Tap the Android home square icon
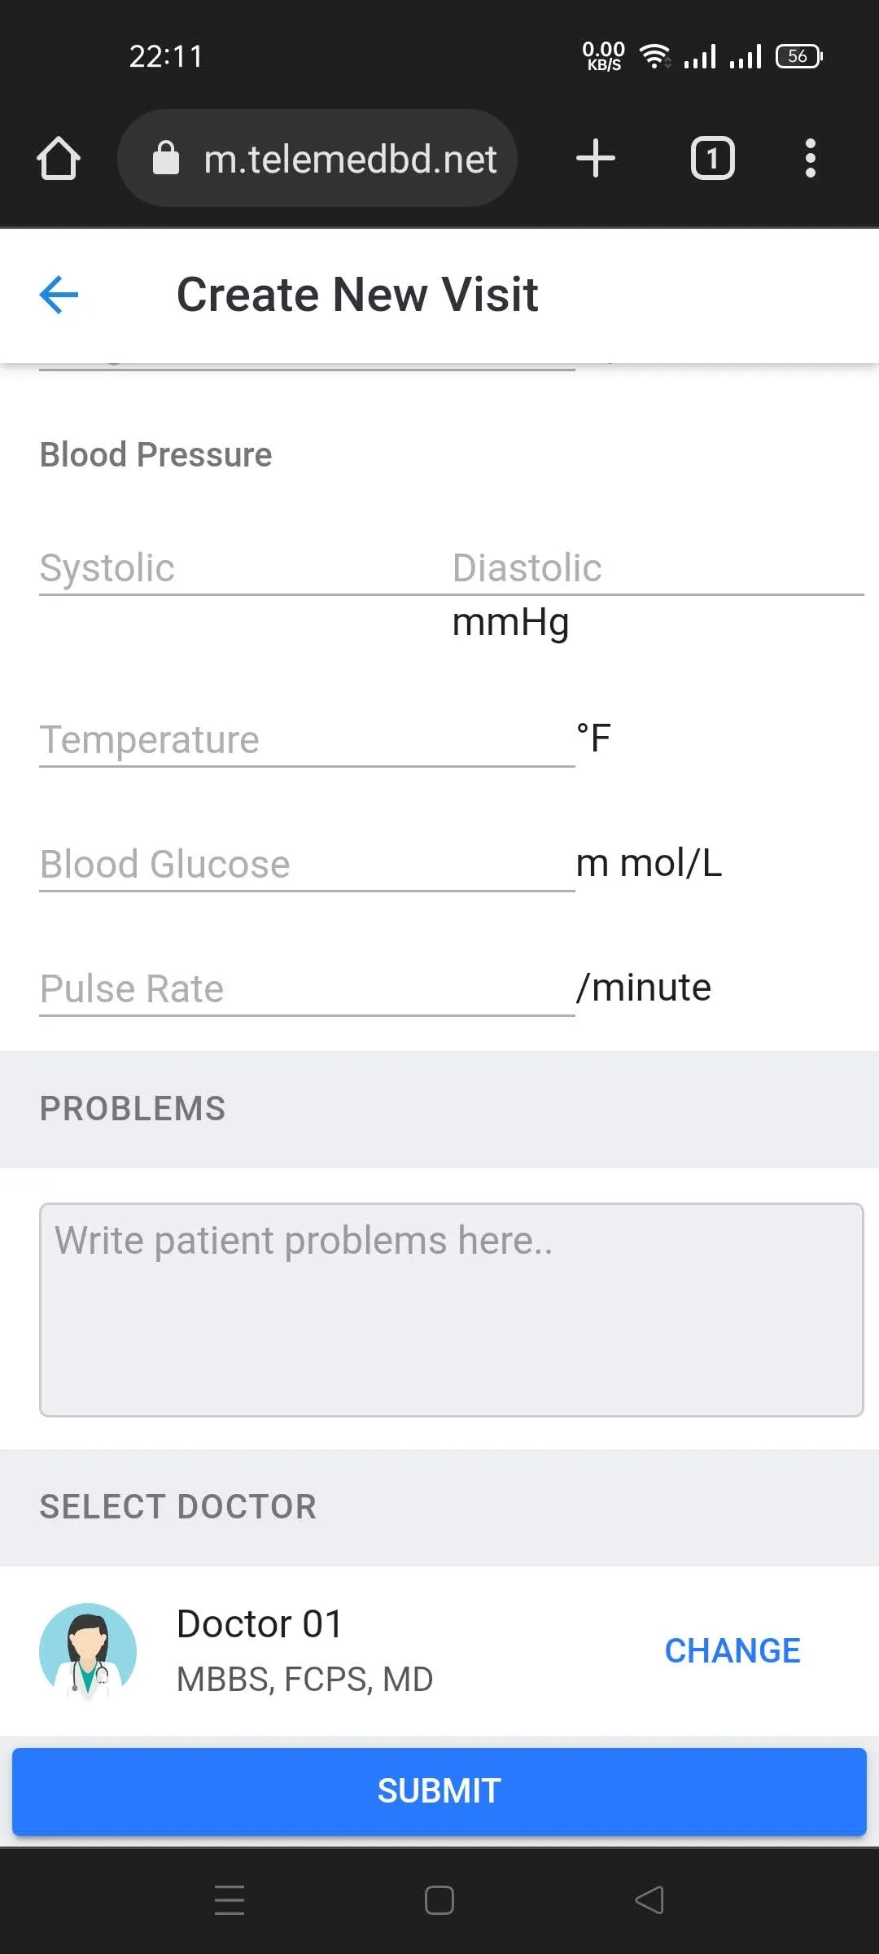 [439, 1900]
